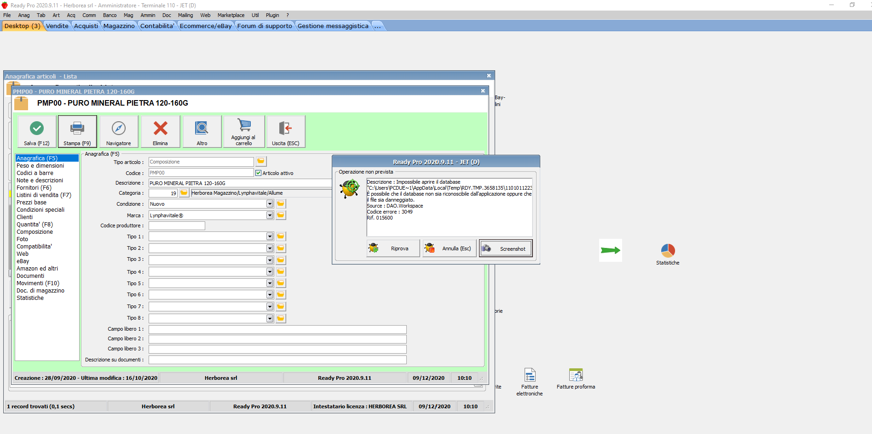This screenshot has width=872, height=434.
Task: Close the Anagrafica articoli Lista window
Action: click(x=489, y=76)
